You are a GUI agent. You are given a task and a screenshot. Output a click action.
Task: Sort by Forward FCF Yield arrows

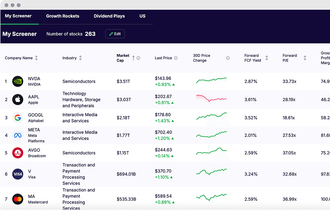click(267, 58)
